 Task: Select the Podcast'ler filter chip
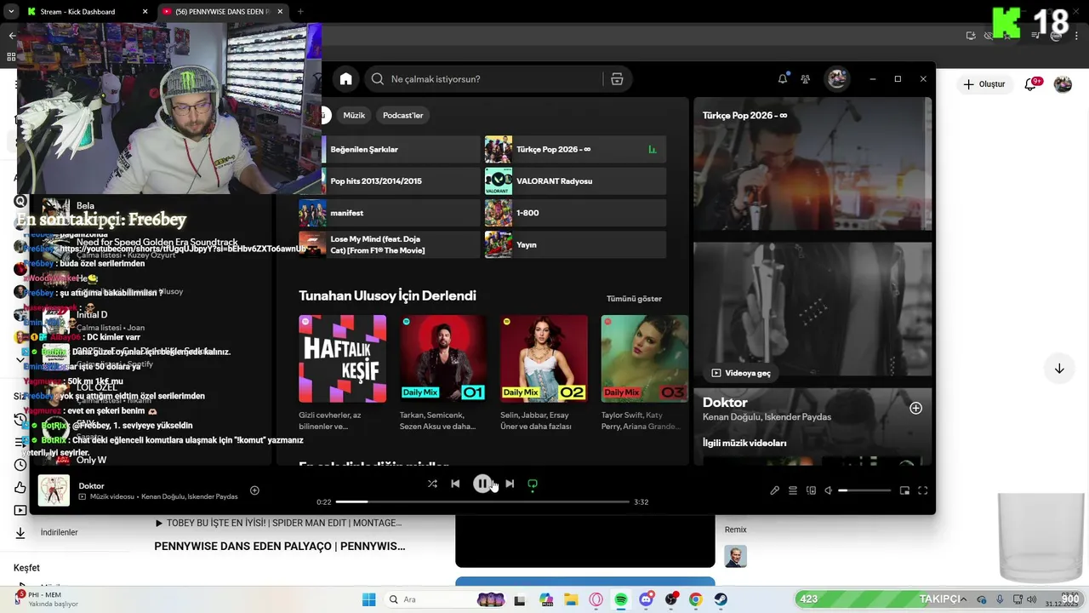pyautogui.click(x=402, y=115)
